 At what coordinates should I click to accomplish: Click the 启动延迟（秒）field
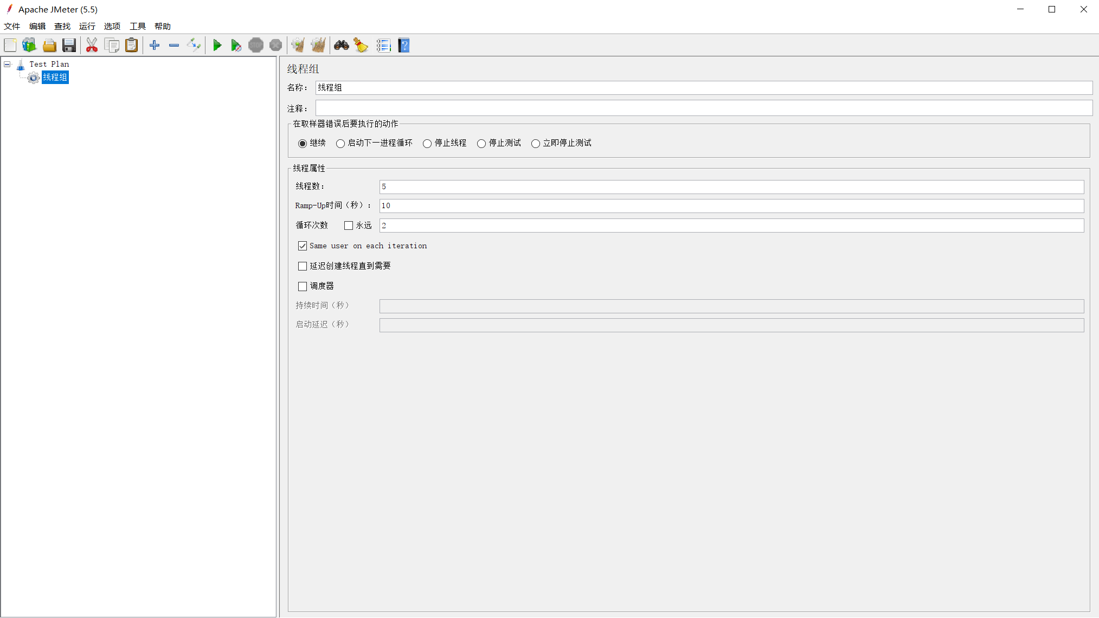click(731, 325)
